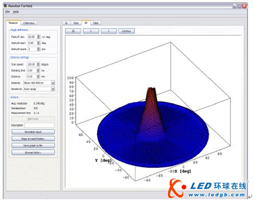
Task: Switch to the Polar tab
Action: tap(76, 23)
